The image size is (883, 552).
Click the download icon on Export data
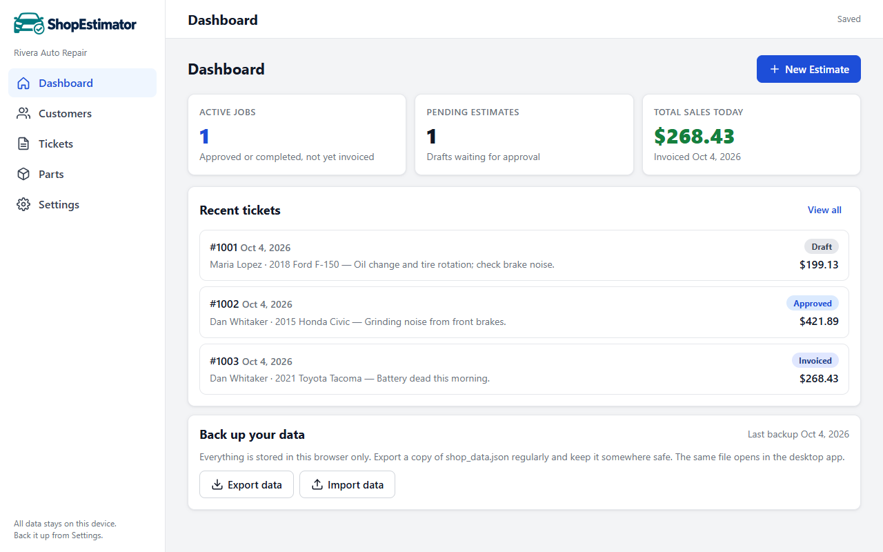point(217,485)
